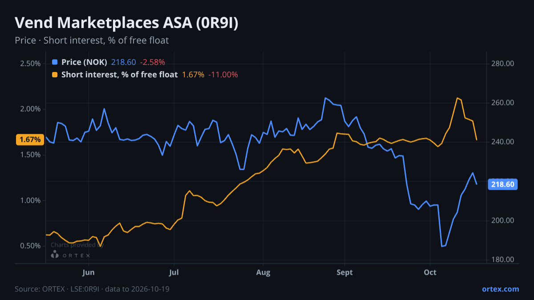Click the Jun axis label
The image size is (534, 300).
(89, 272)
